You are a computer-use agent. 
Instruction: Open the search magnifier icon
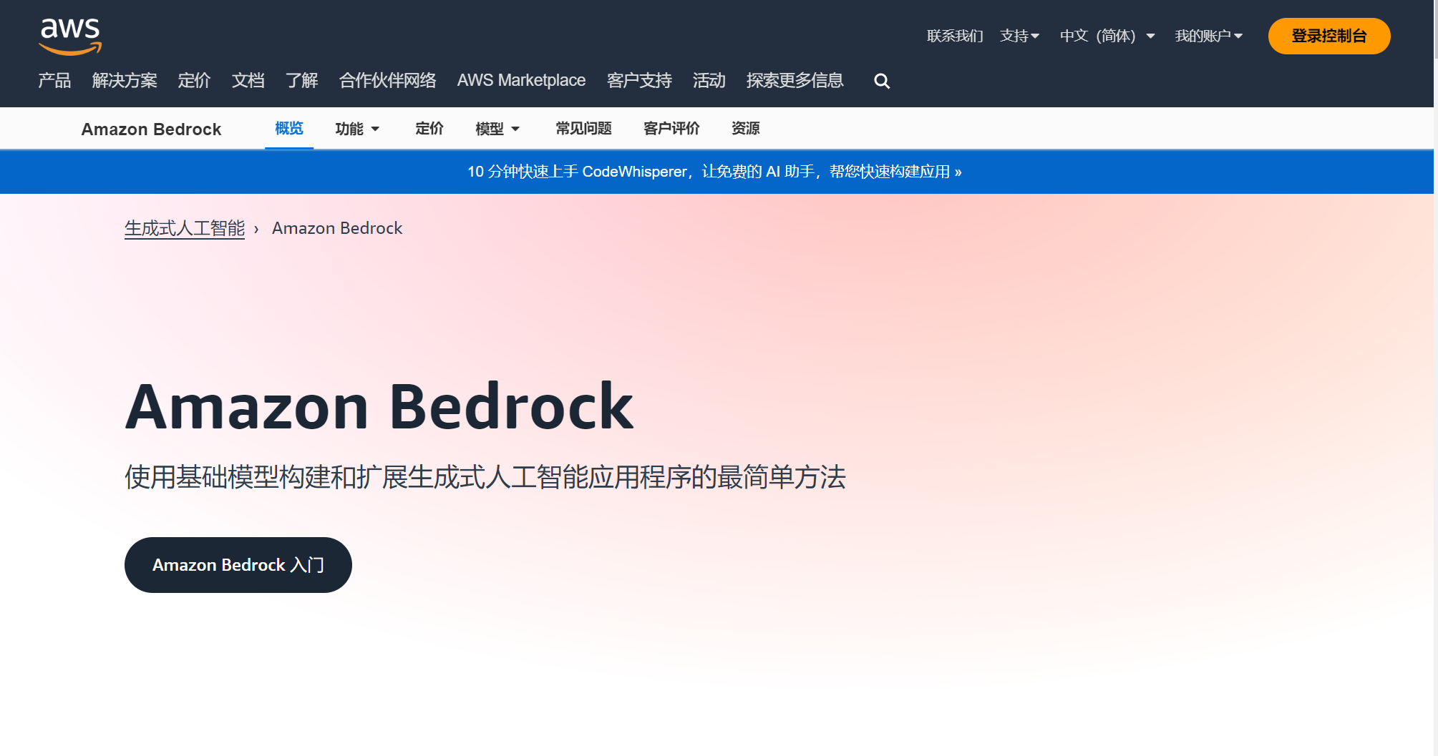click(x=882, y=82)
